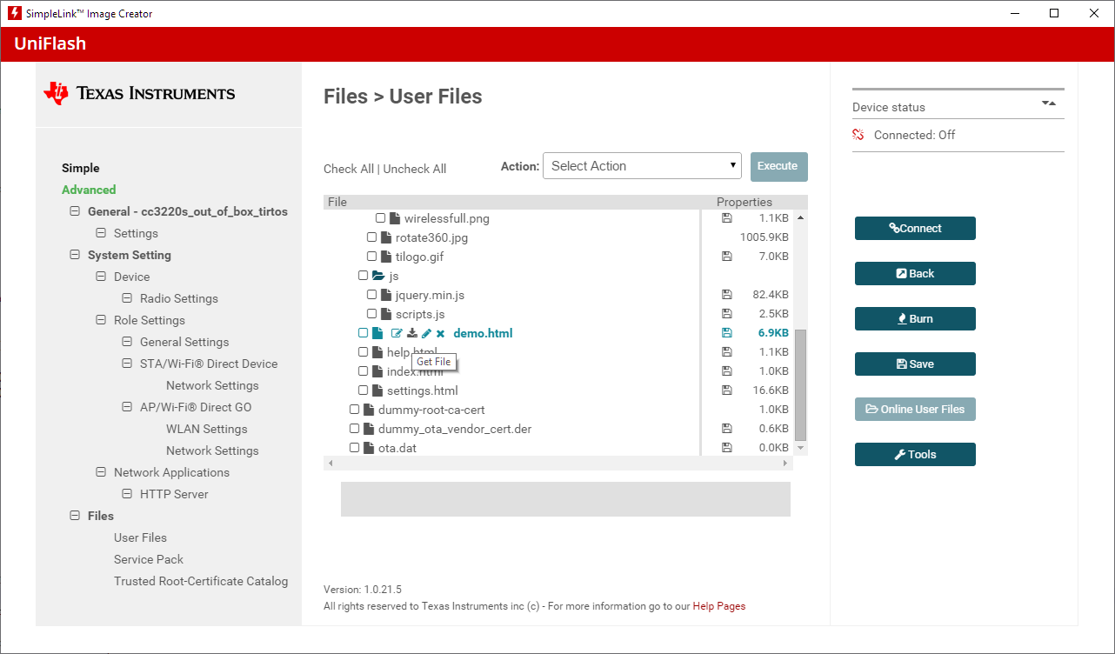1115x654 pixels.
Task: Click the save-disk icon in the dummy_ota_vendor_cert.der row
Action: [727, 429]
